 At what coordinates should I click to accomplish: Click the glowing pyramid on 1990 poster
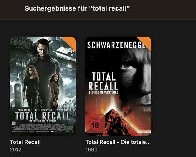point(116,122)
